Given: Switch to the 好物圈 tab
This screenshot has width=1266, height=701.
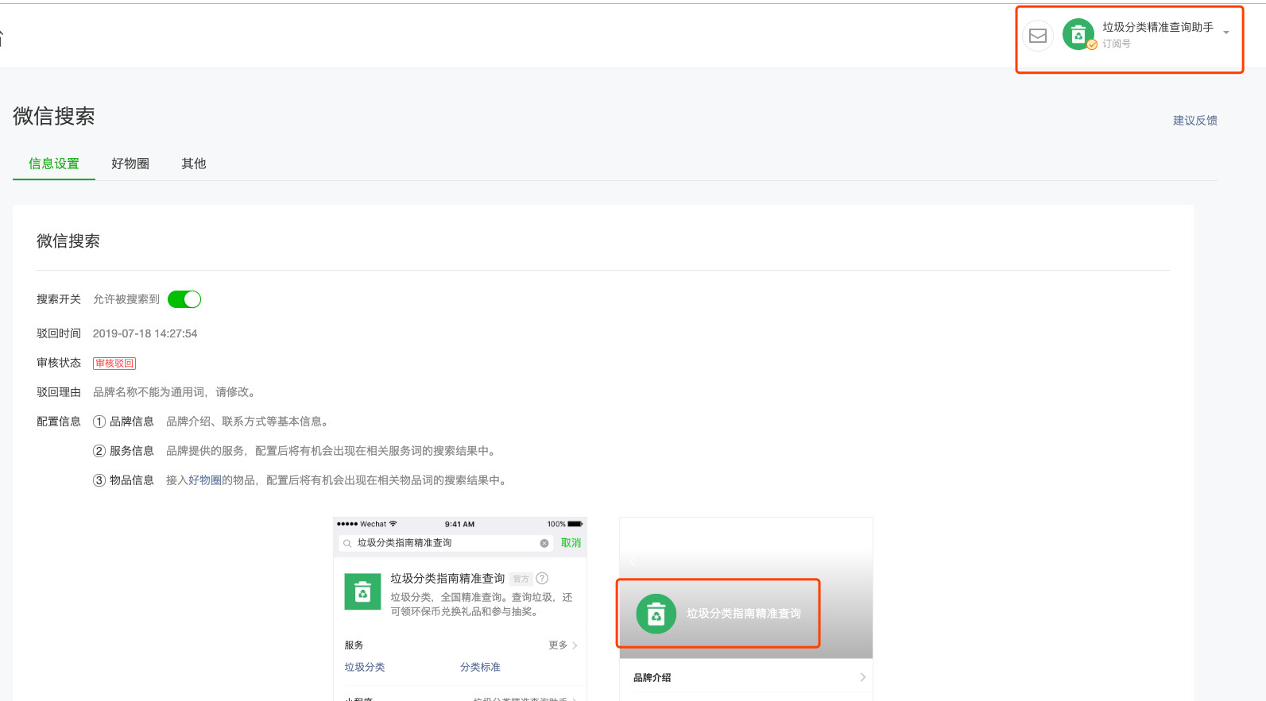Looking at the screenshot, I should click(130, 164).
